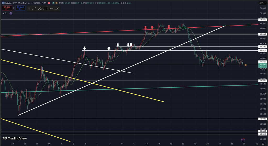Click the 8月 label on the time axis
Screen dimensions: 268x146
click(49, 144)
